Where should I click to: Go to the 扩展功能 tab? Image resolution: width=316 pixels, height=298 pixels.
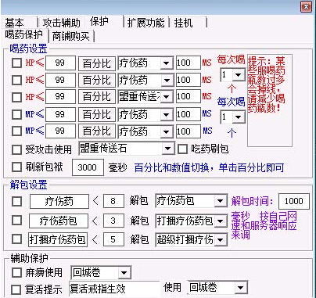coord(145,23)
